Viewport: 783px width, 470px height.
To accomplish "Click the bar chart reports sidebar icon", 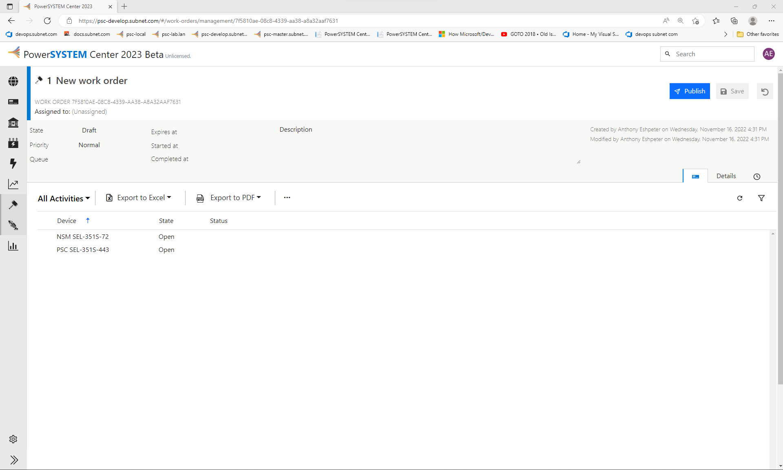I will click(x=13, y=246).
